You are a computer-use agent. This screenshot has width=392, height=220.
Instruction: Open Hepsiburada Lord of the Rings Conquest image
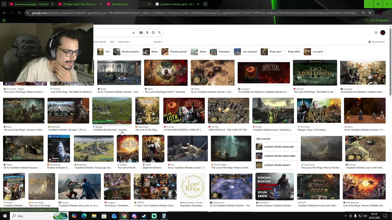(x=147, y=111)
